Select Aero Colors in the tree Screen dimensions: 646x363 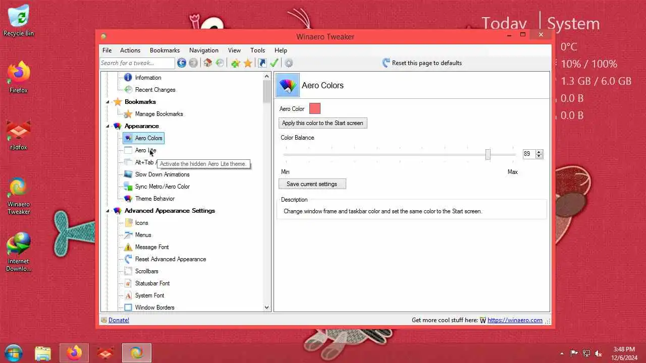tap(143, 138)
